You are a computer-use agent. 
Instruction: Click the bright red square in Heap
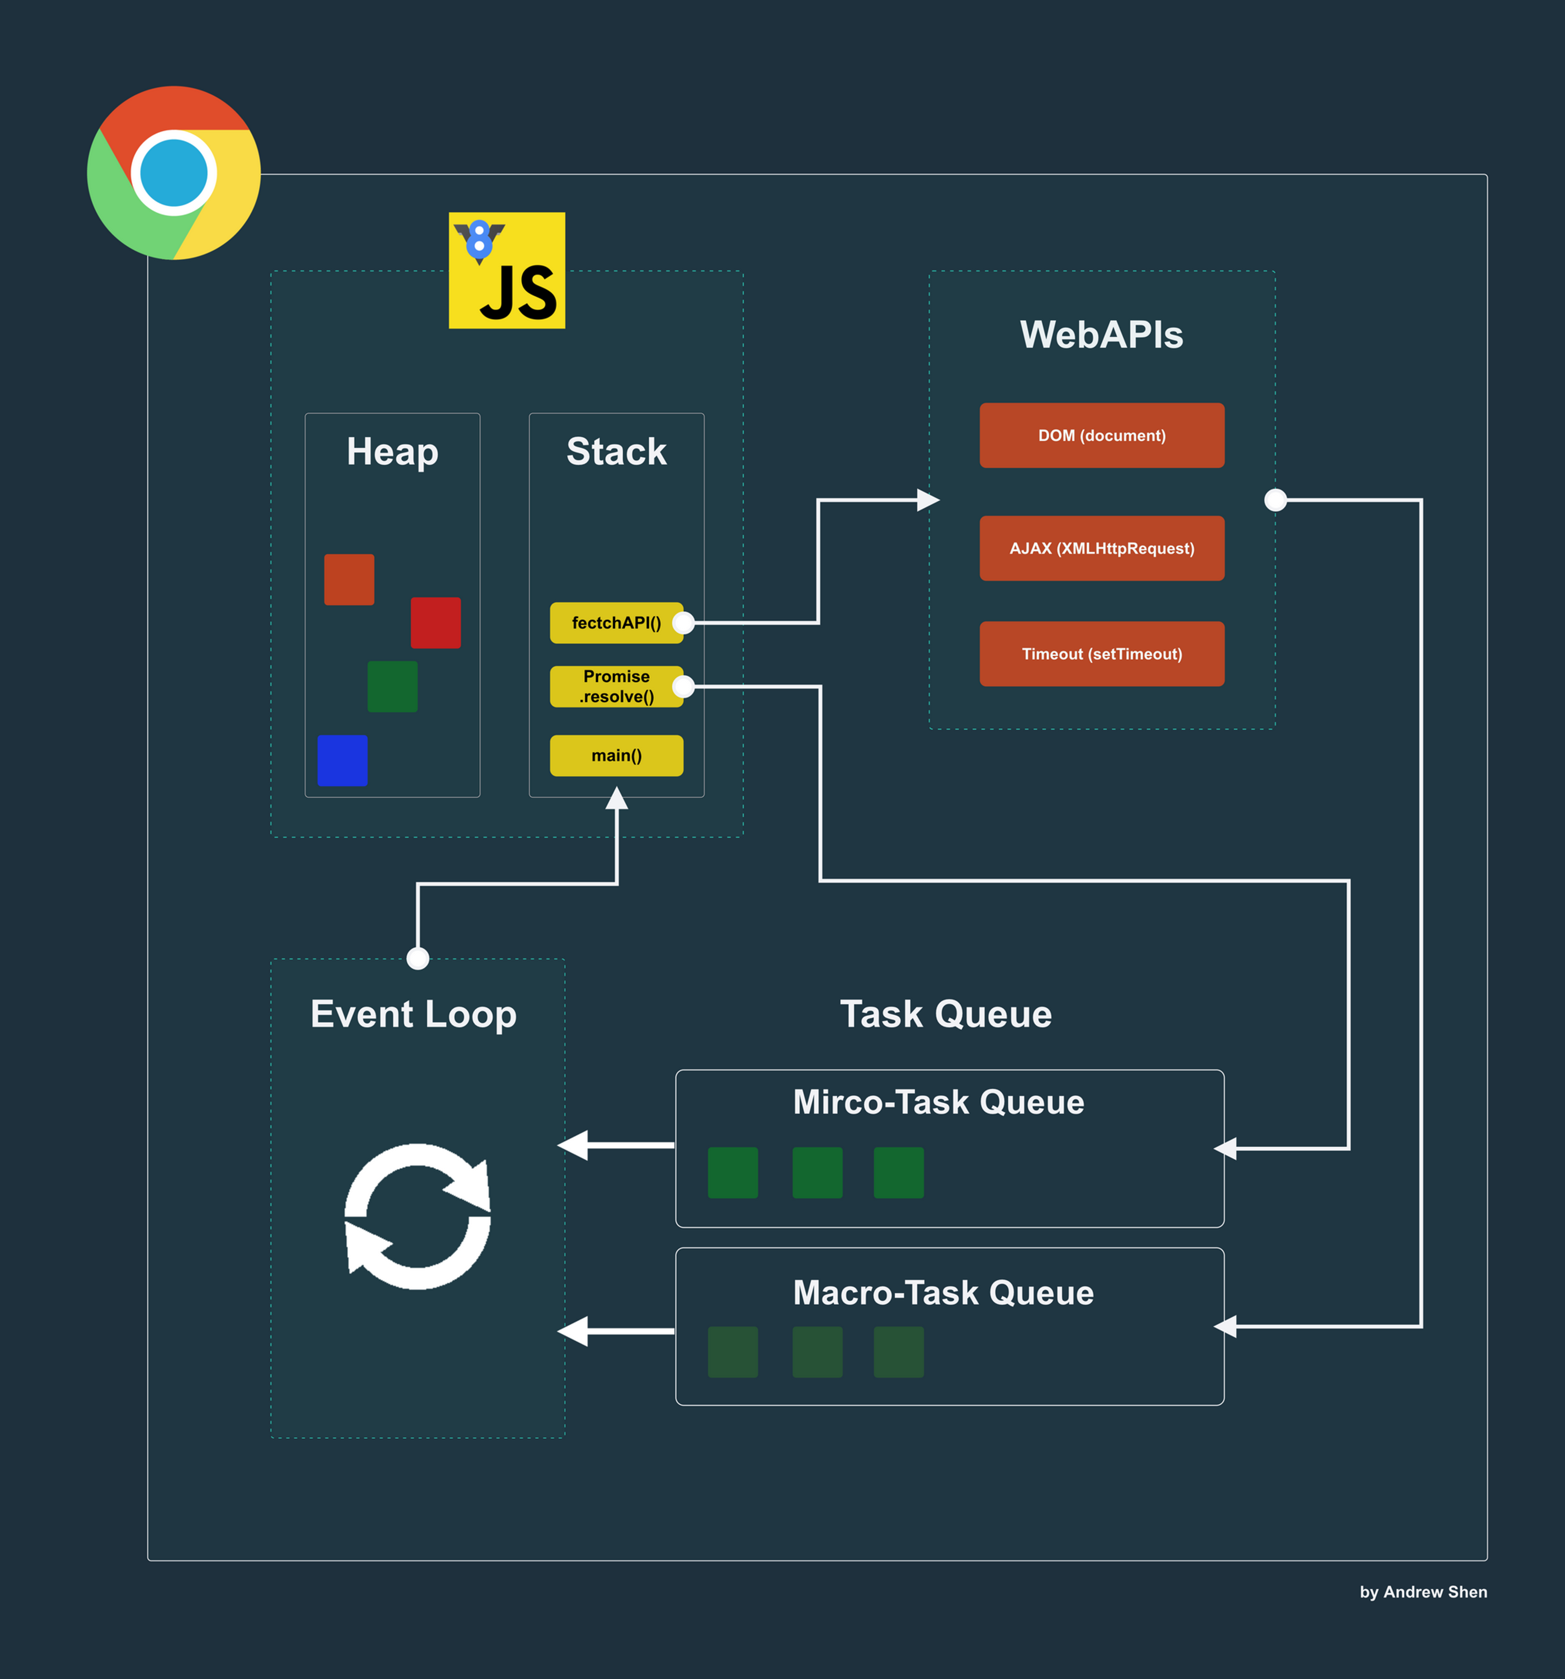(x=436, y=623)
